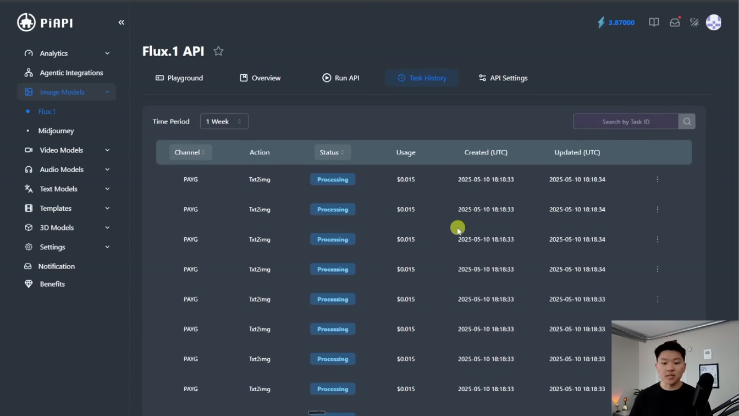The image size is (739, 416).
Task: Click the 3D Models cube icon
Action: (29, 227)
